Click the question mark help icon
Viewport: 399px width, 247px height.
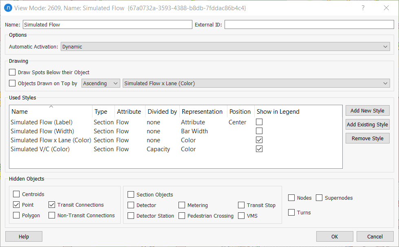click(363, 8)
